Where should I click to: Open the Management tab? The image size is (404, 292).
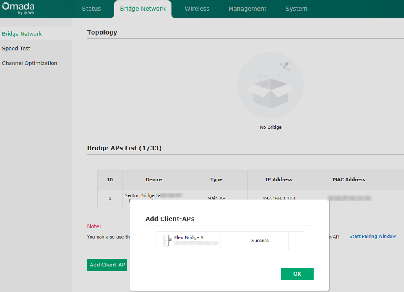coord(247,9)
